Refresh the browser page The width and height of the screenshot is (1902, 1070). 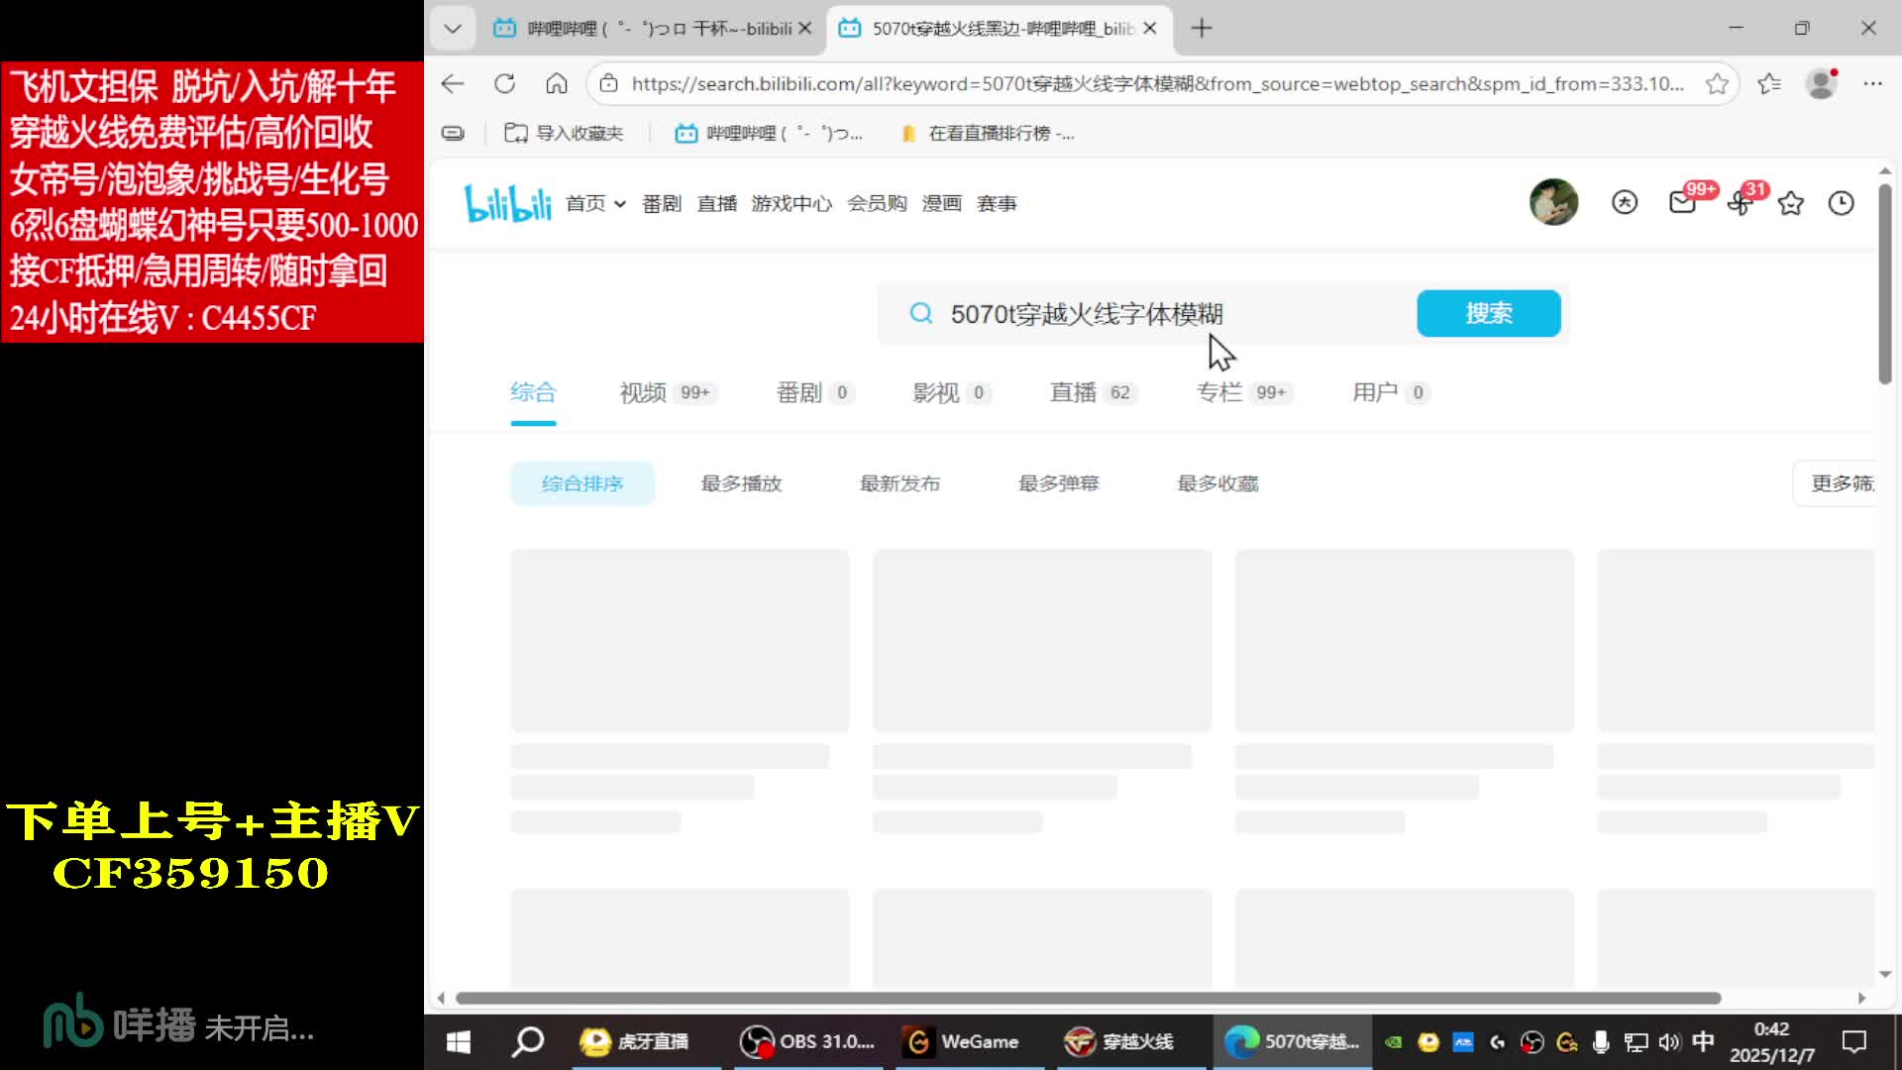pyautogui.click(x=504, y=84)
